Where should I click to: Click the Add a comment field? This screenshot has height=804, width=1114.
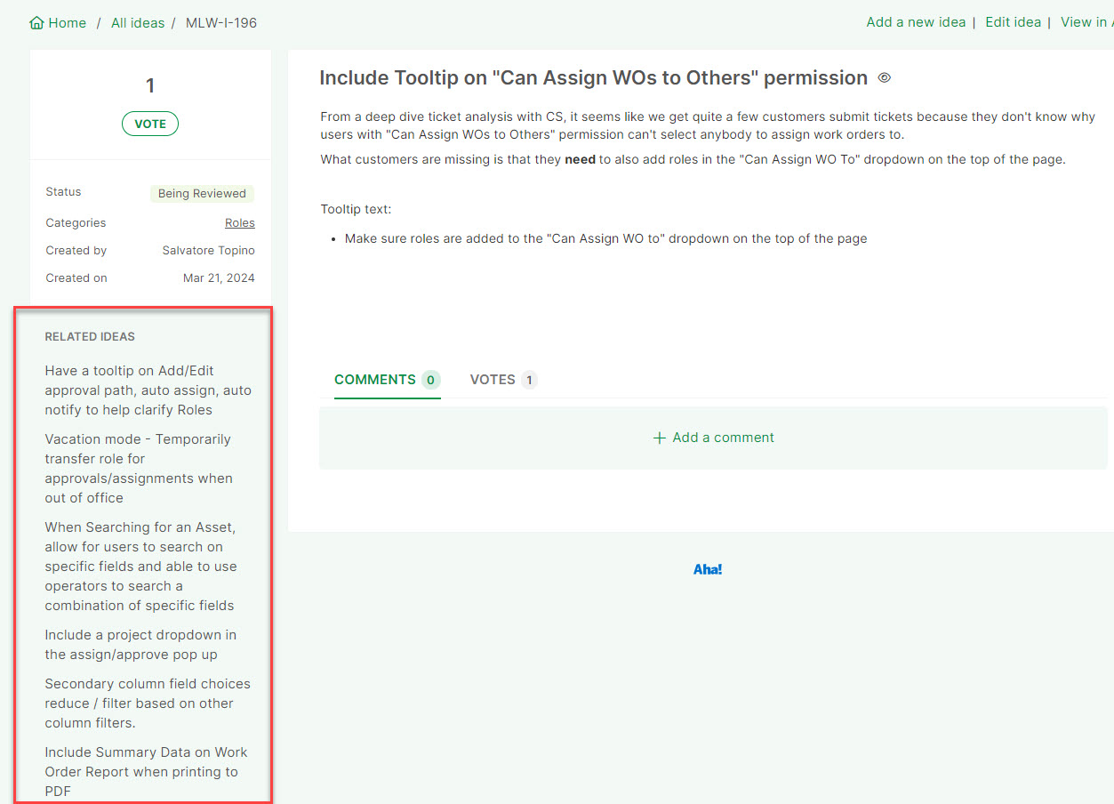713,438
